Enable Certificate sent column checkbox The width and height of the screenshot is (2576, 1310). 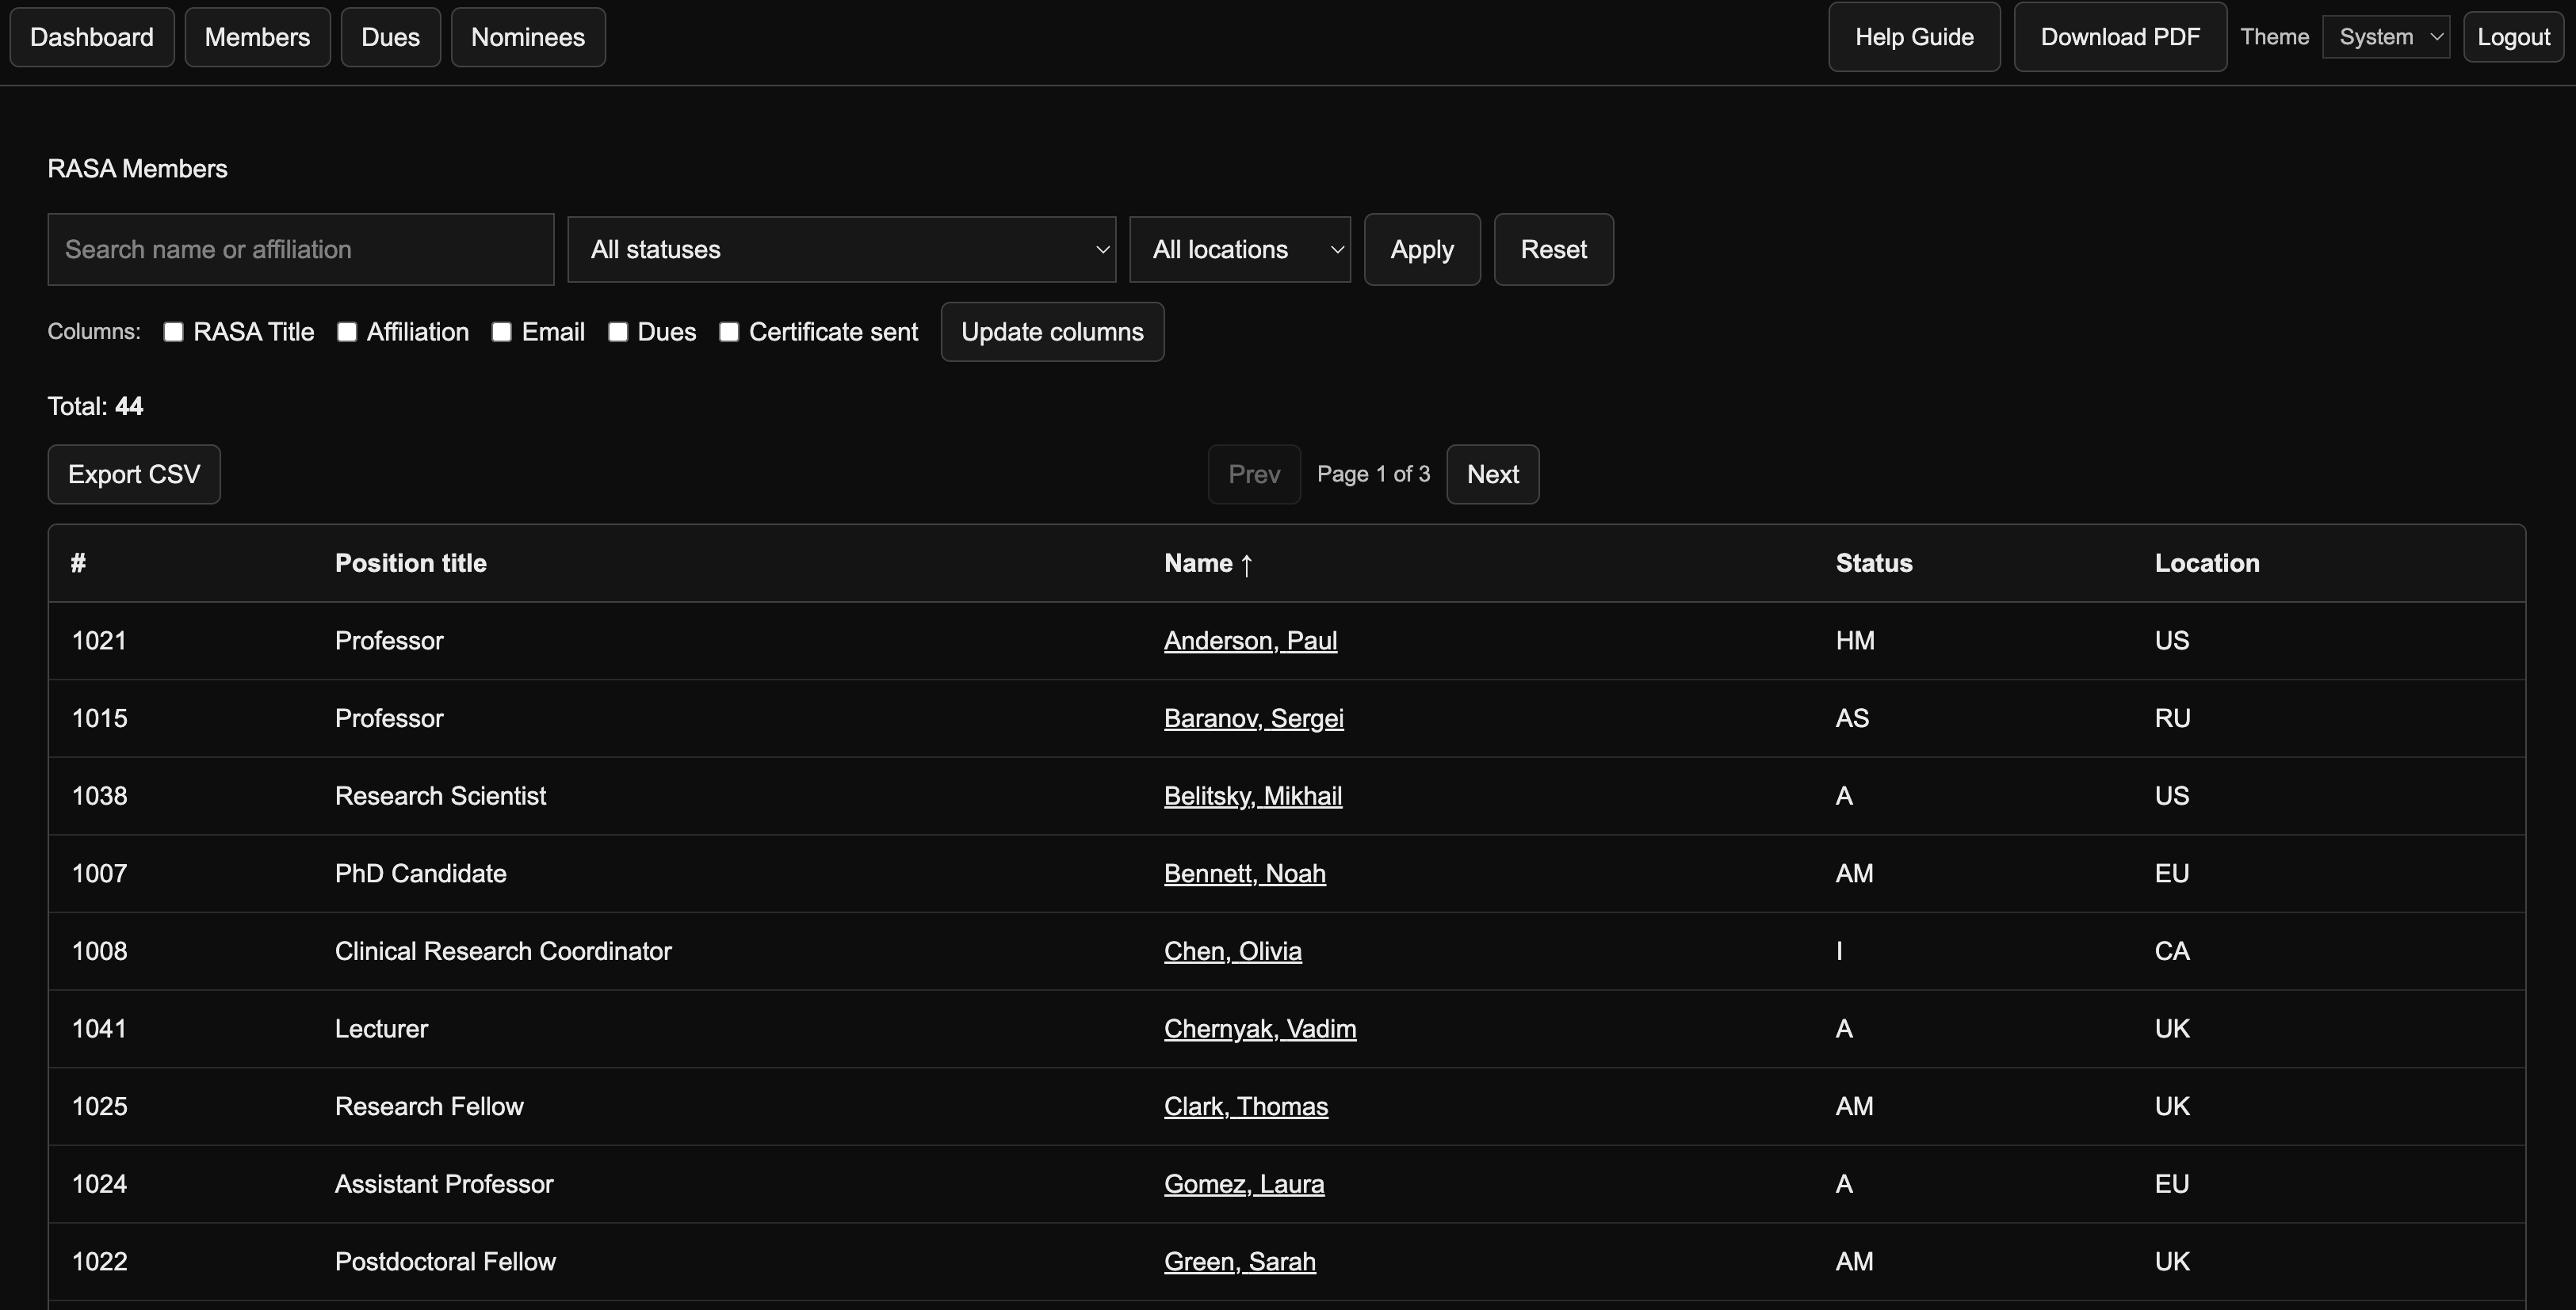[x=729, y=332]
